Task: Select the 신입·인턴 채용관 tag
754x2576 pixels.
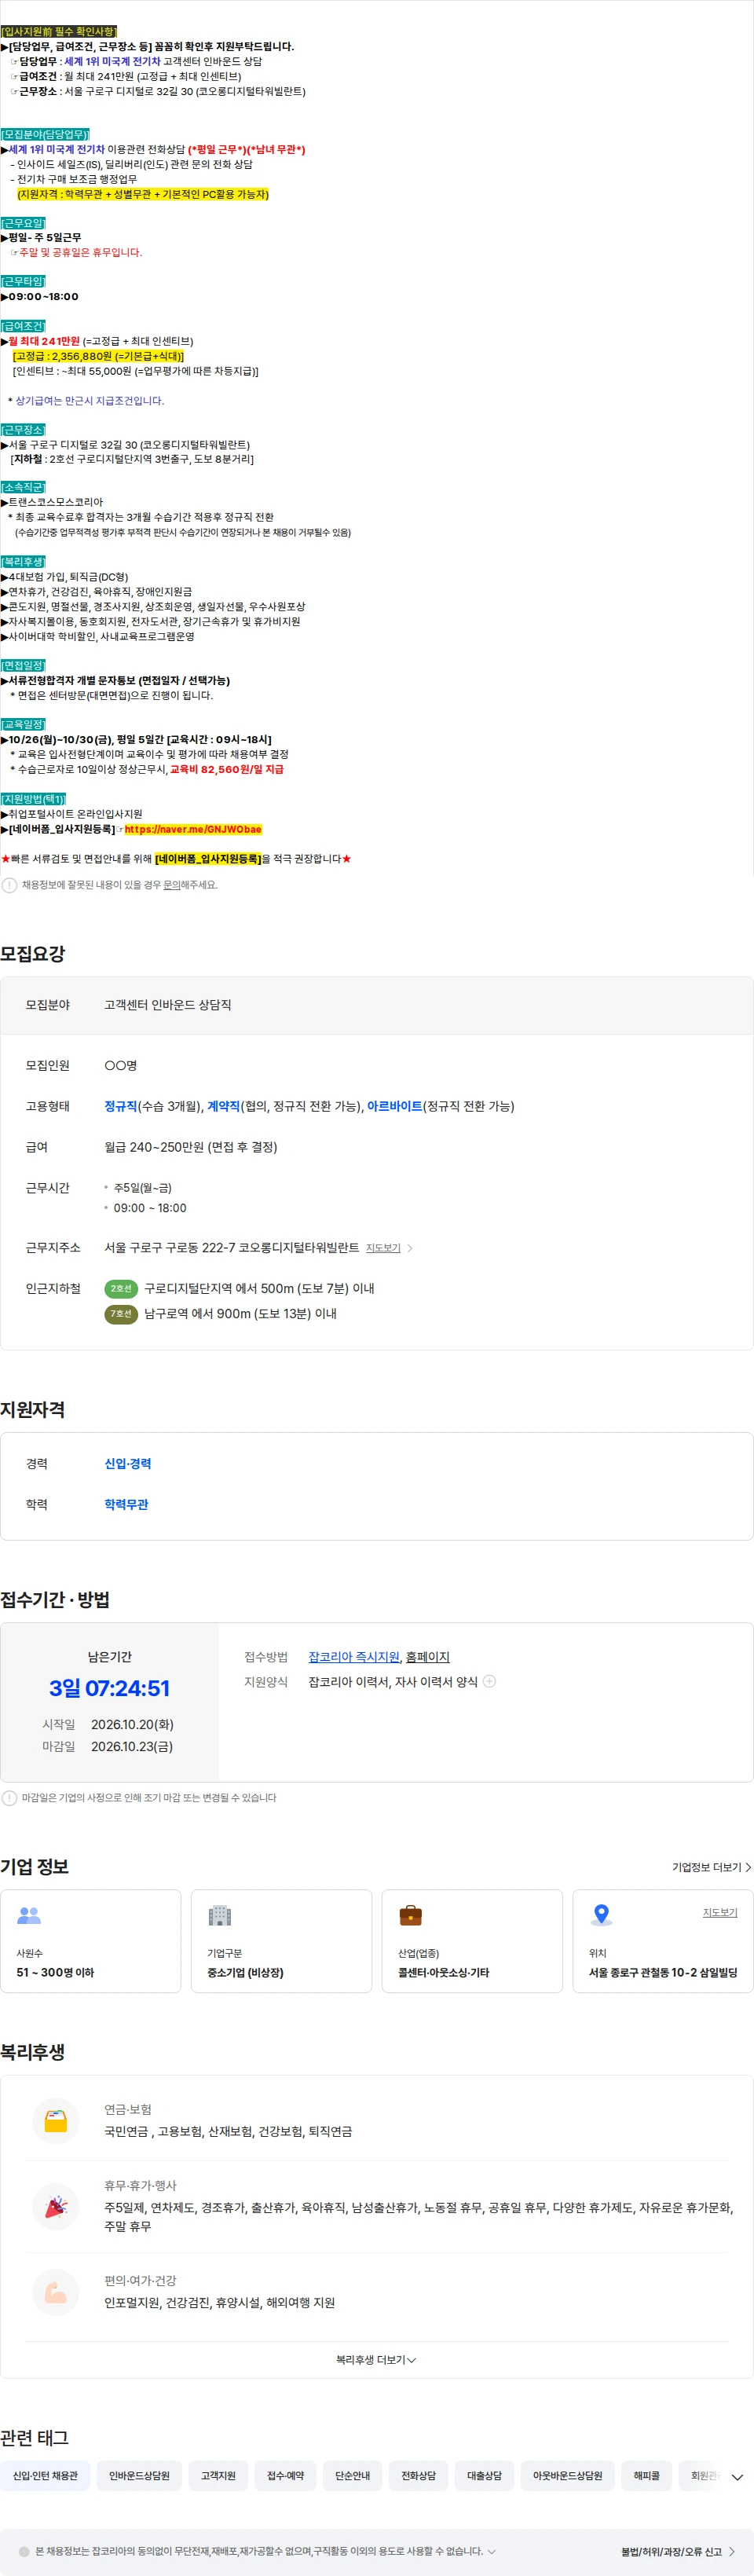Action: 45,2476
